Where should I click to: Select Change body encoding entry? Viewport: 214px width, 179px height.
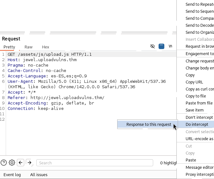click(195, 68)
